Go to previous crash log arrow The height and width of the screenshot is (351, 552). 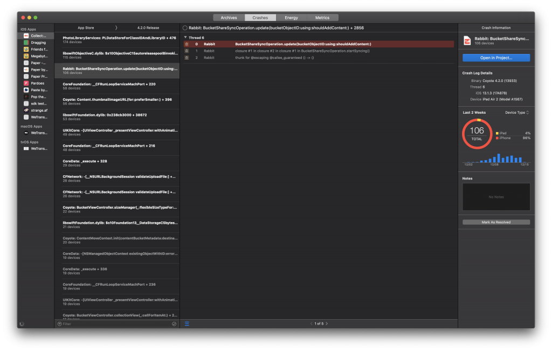click(311, 324)
